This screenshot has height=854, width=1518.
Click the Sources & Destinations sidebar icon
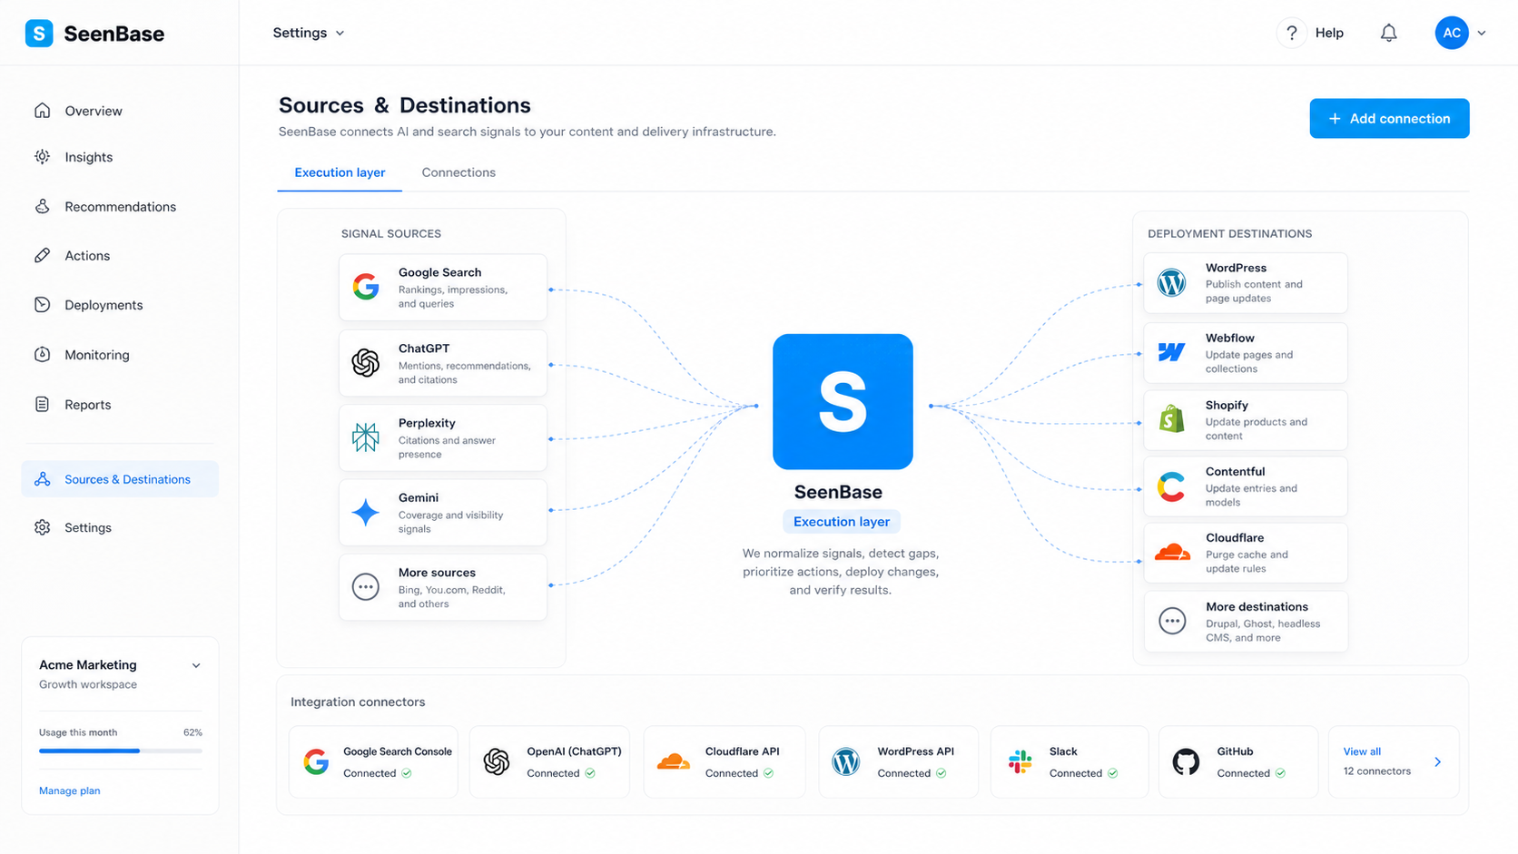43,479
